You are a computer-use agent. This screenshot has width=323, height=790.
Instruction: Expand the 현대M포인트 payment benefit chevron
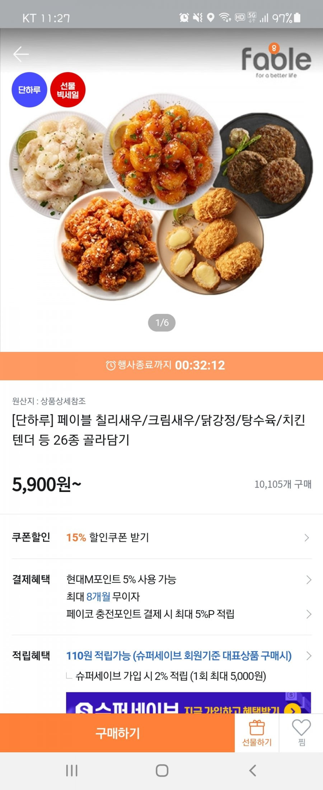(x=309, y=580)
